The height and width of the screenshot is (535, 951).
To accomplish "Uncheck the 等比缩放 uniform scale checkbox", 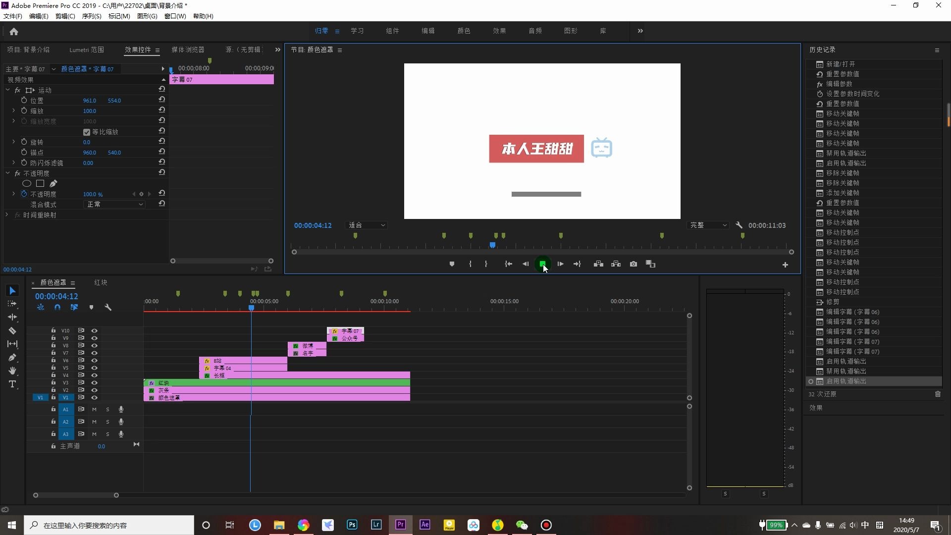I will point(87,132).
